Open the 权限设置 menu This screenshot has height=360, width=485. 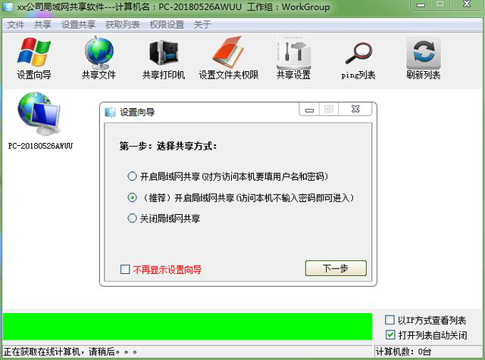point(167,24)
